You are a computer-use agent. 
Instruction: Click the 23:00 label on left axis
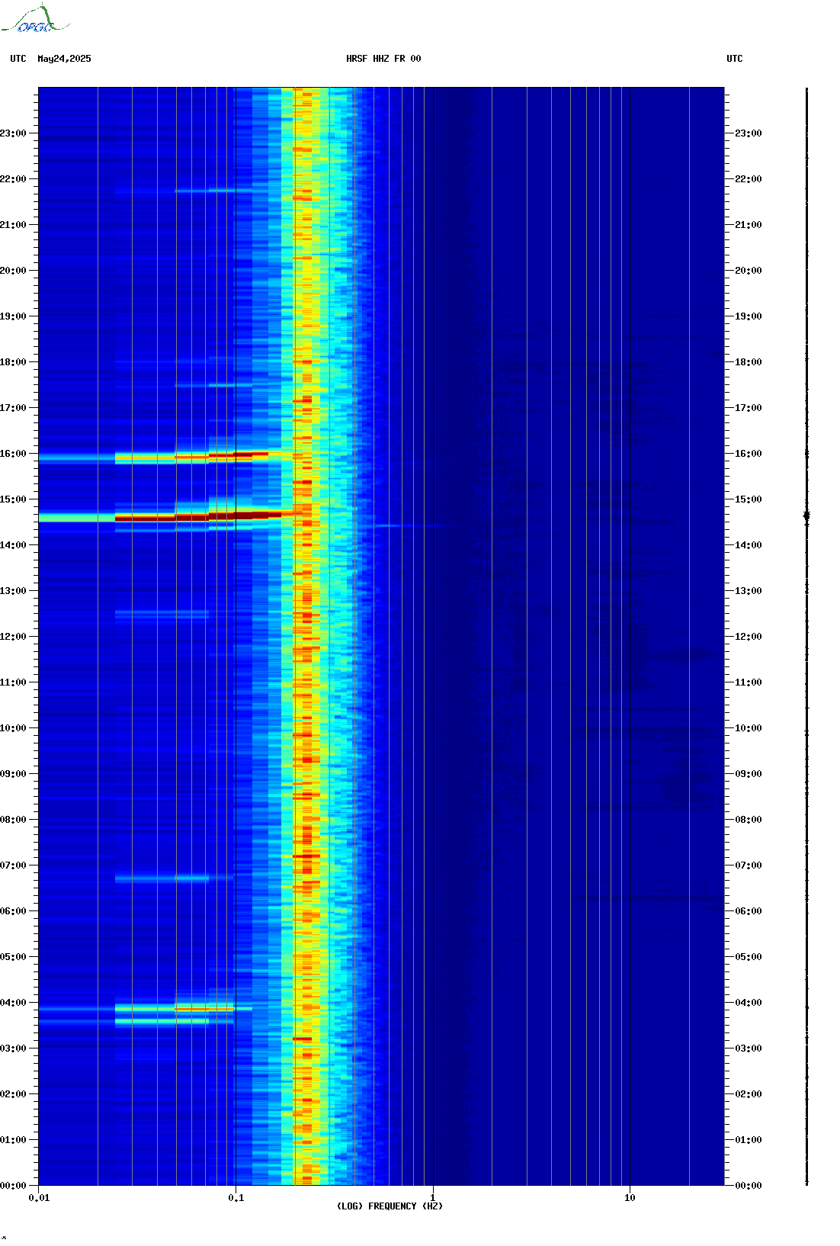tap(13, 133)
